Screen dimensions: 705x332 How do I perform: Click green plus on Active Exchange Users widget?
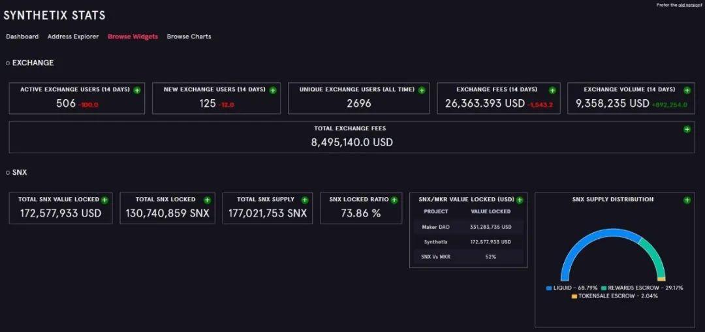pos(136,90)
